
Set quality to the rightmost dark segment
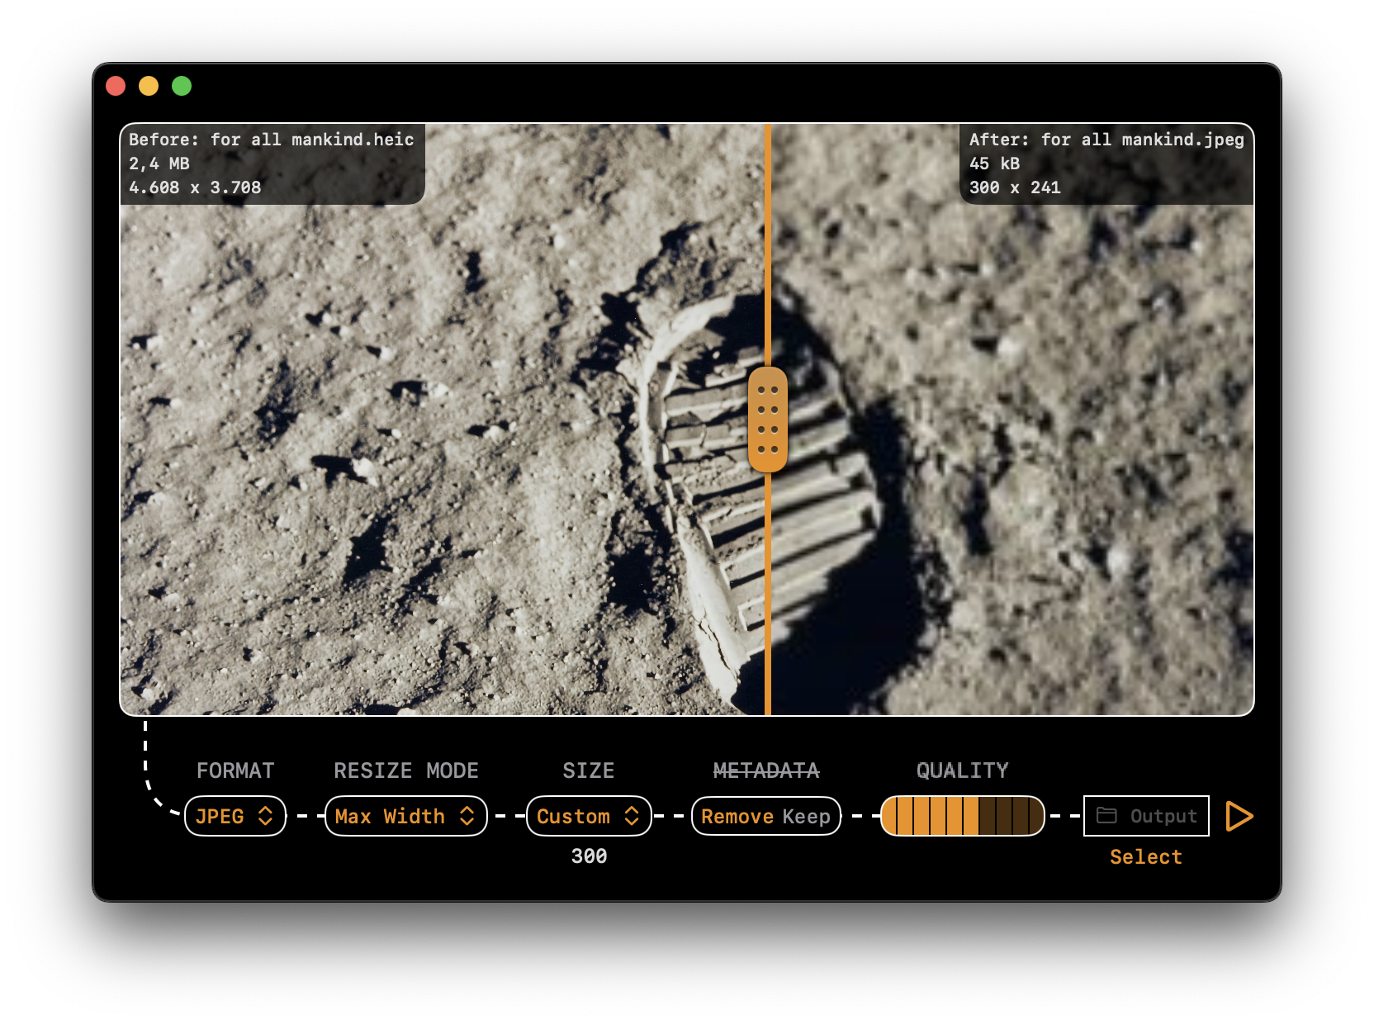tap(1034, 817)
